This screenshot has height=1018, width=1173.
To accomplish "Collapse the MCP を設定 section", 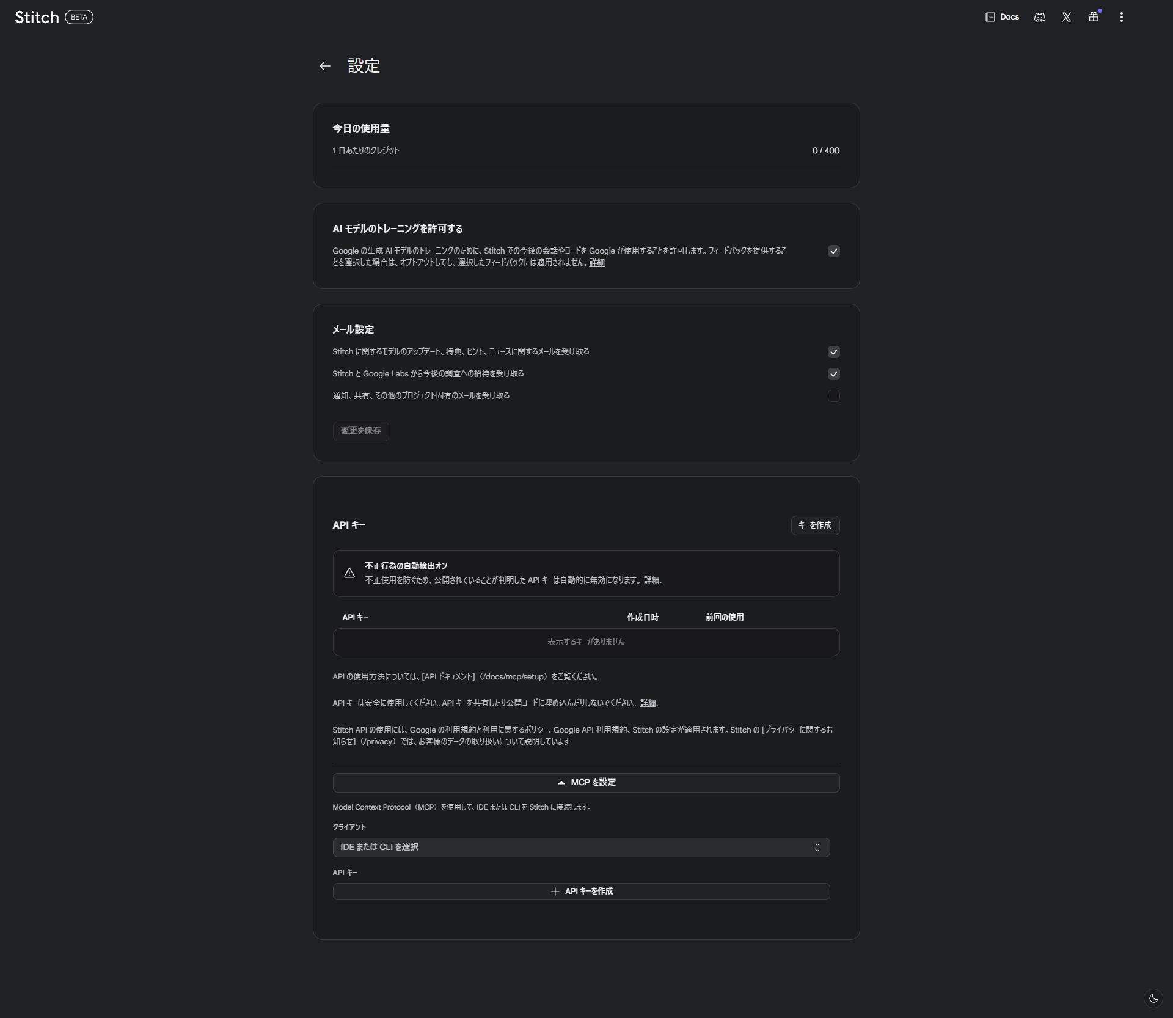I will [586, 783].
